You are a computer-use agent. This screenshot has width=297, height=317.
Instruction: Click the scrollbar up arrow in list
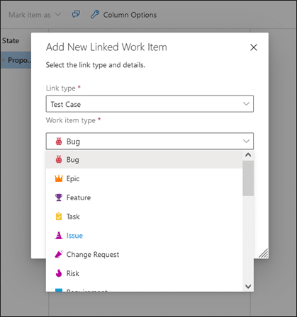(248, 155)
